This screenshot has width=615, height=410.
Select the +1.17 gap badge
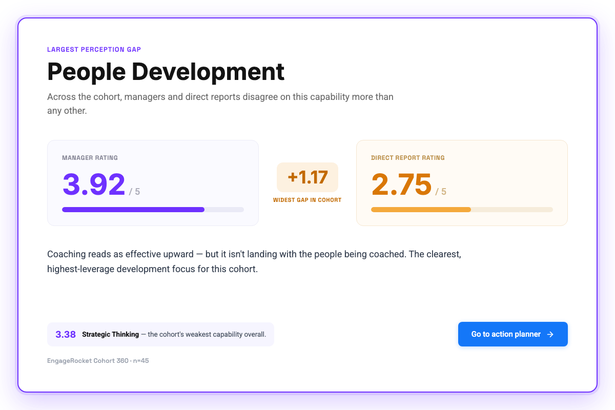(307, 177)
